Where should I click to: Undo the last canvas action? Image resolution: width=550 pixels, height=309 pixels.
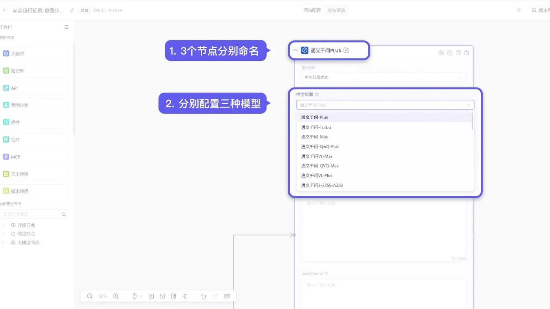(x=203, y=296)
